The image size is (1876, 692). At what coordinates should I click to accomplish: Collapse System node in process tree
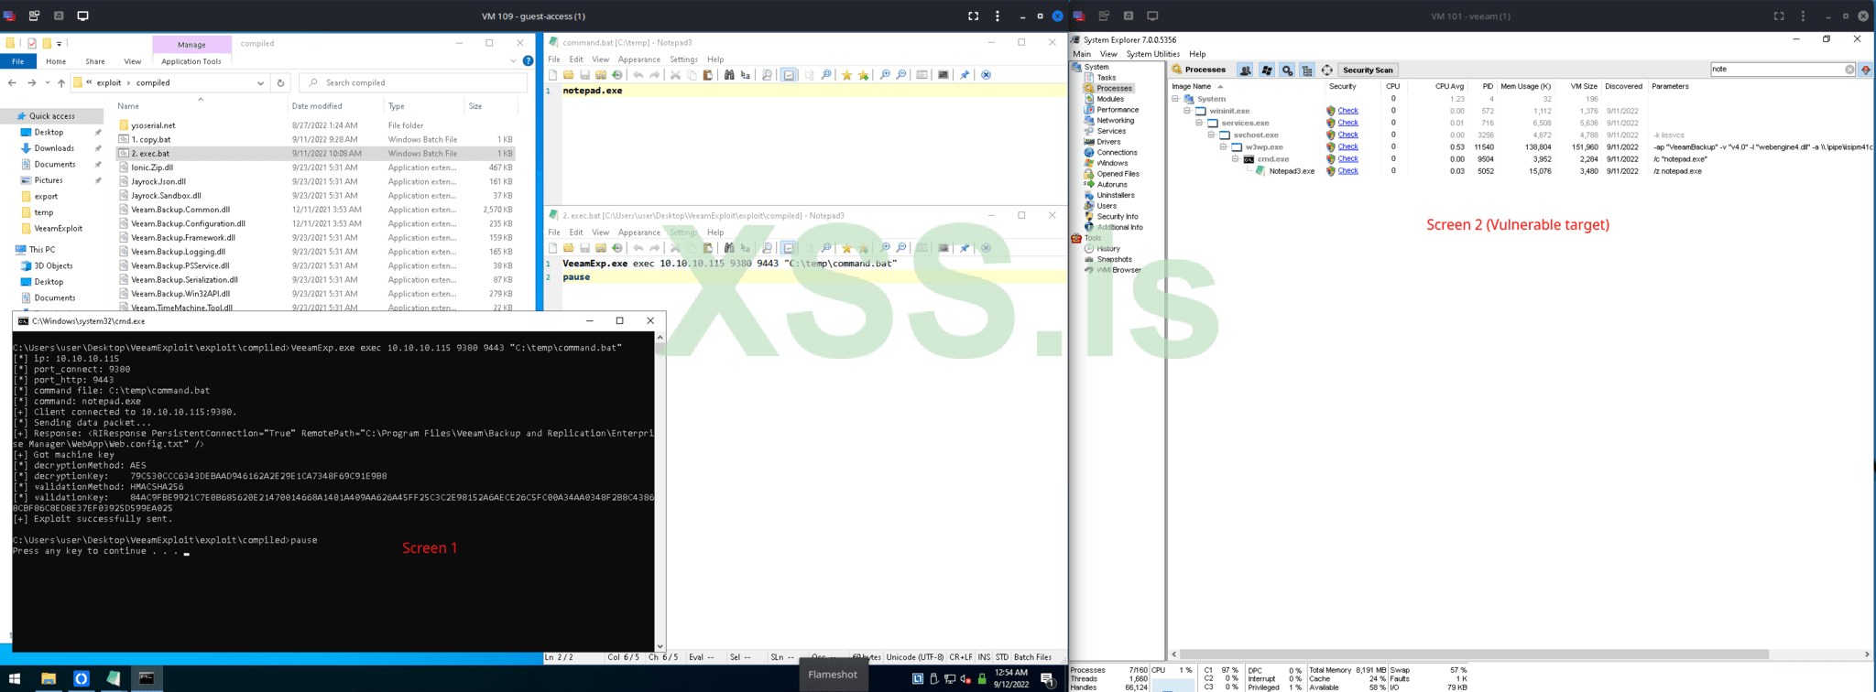(1175, 99)
